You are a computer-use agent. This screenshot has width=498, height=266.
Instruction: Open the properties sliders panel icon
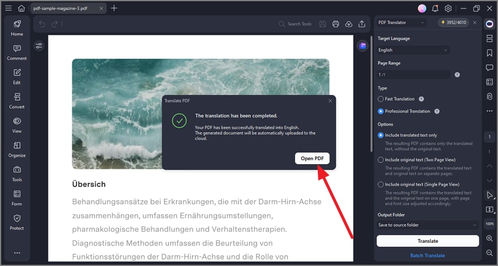[x=38, y=46]
